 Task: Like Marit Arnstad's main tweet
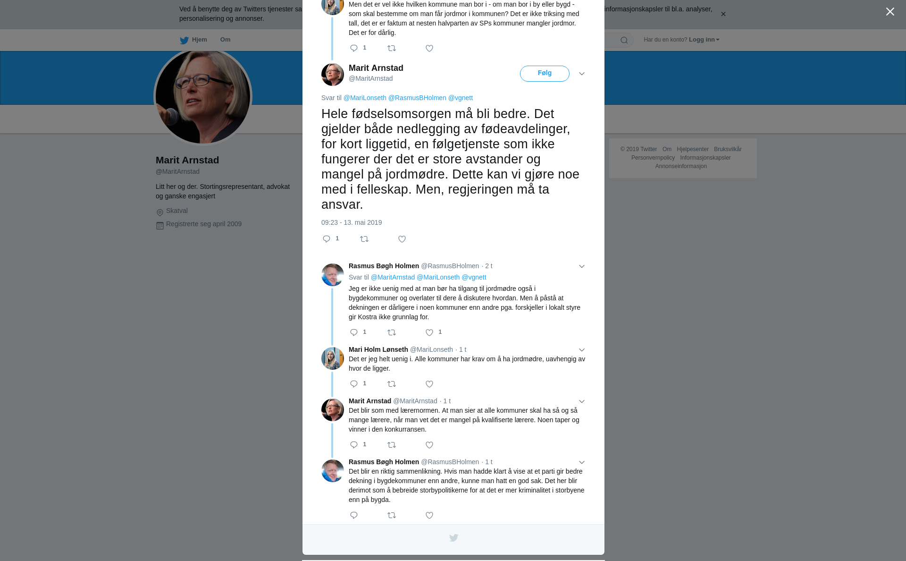(402, 239)
